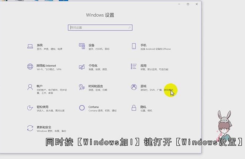
Task: Select the 系统 category title
Action: pyautogui.click(x=40, y=45)
